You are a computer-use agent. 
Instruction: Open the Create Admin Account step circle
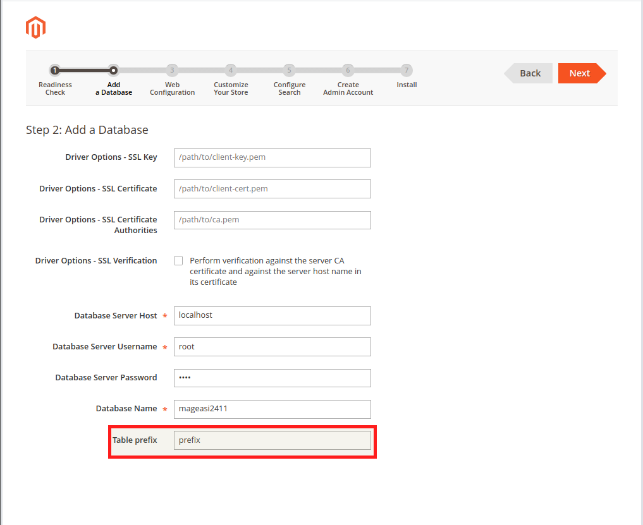coord(348,71)
